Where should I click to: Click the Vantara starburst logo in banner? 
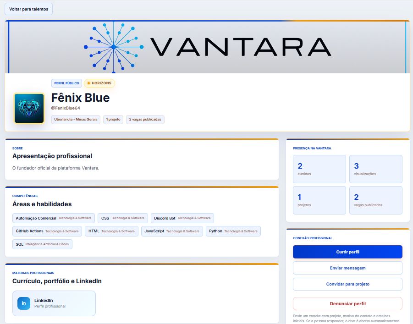click(x=114, y=47)
